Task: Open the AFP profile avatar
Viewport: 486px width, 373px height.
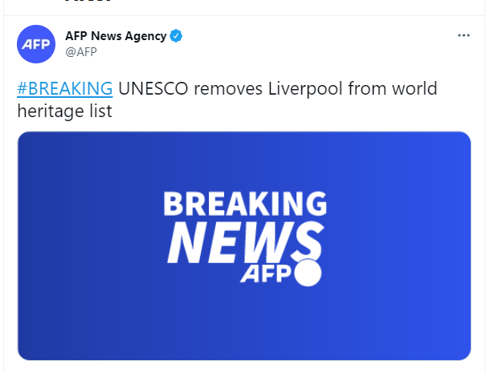Action: [x=35, y=43]
